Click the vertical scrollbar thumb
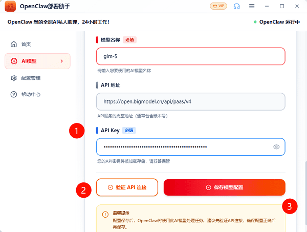307x232 pixels. [x=305, y=193]
